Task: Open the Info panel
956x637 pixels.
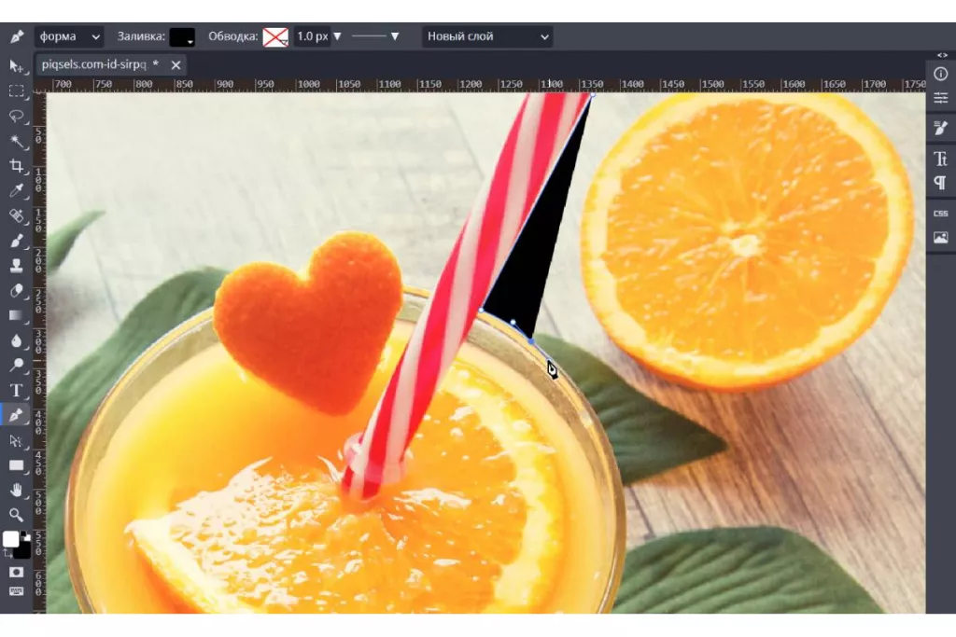Action: pyautogui.click(x=941, y=74)
